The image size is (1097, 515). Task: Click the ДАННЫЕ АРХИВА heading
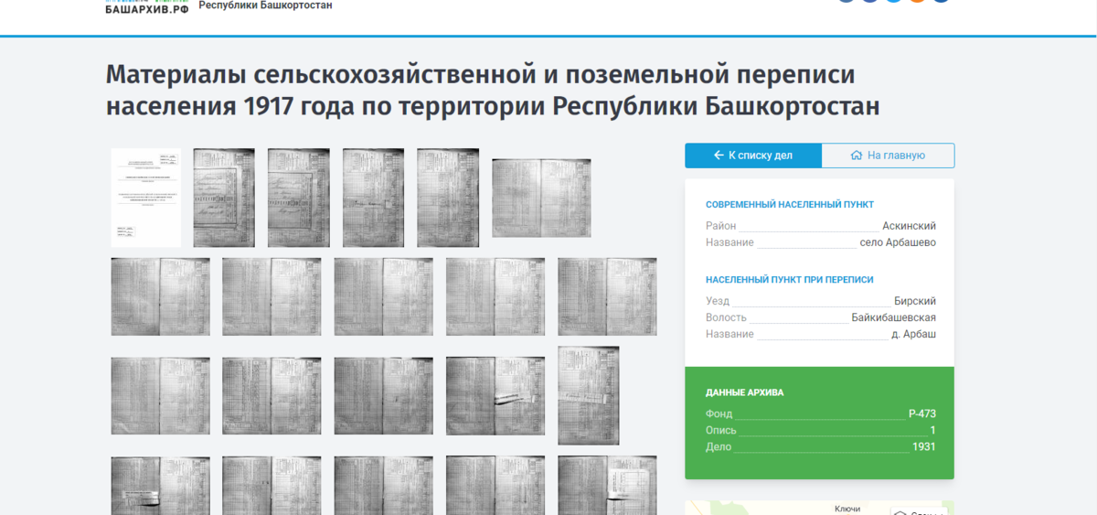click(744, 392)
